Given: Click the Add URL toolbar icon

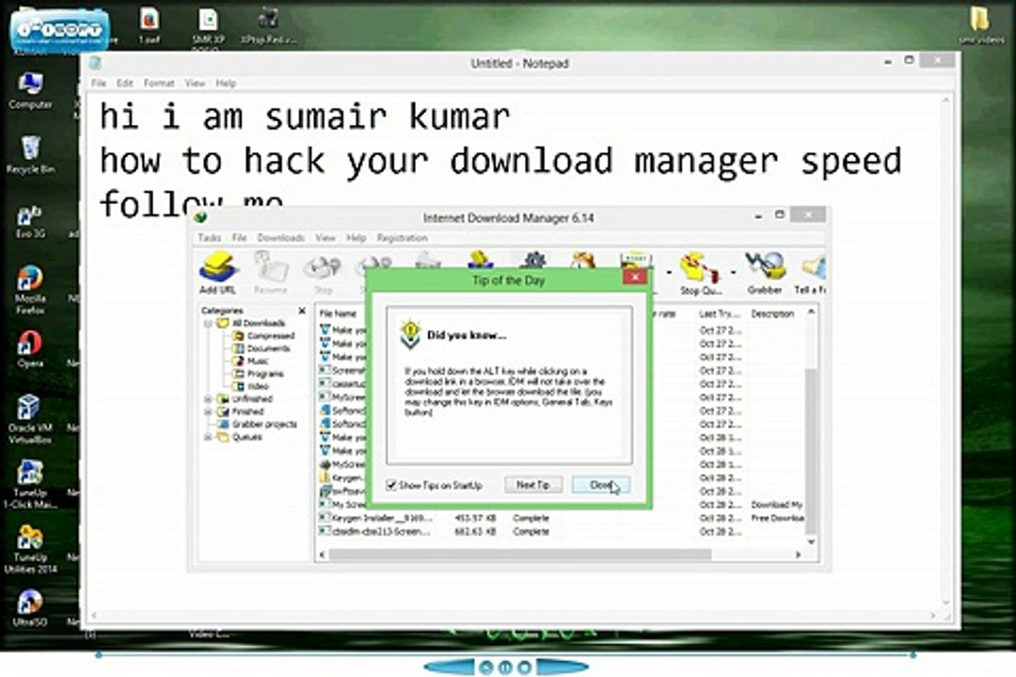Looking at the screenshot, I should coord(217,273).
